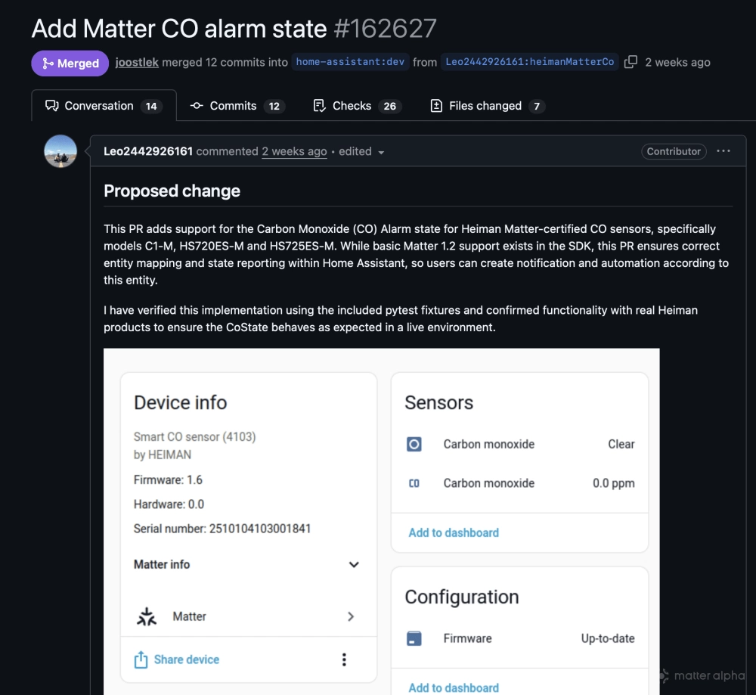The width and height of the screenshot is (756, 695).
Task: Click the joostlek username link
Action: (x=137, y=62)
